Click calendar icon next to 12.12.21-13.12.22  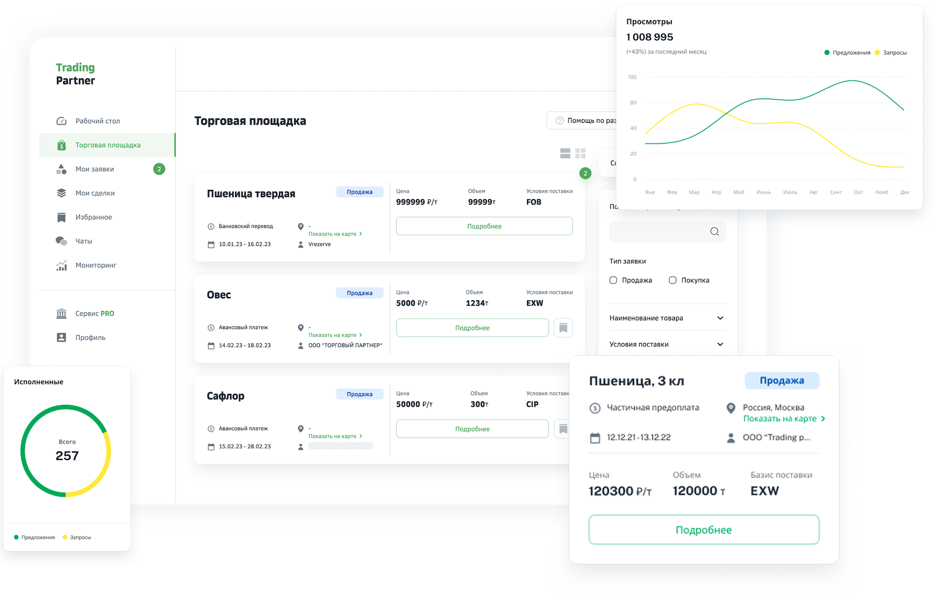(x=595, y=438)
